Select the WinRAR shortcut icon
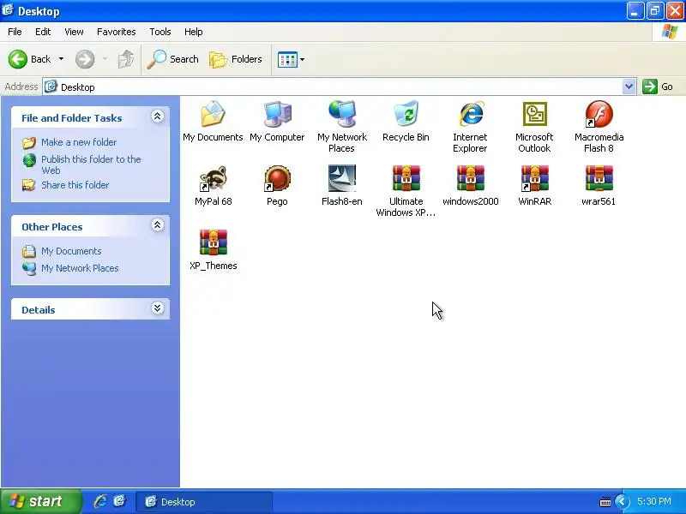 534,178
